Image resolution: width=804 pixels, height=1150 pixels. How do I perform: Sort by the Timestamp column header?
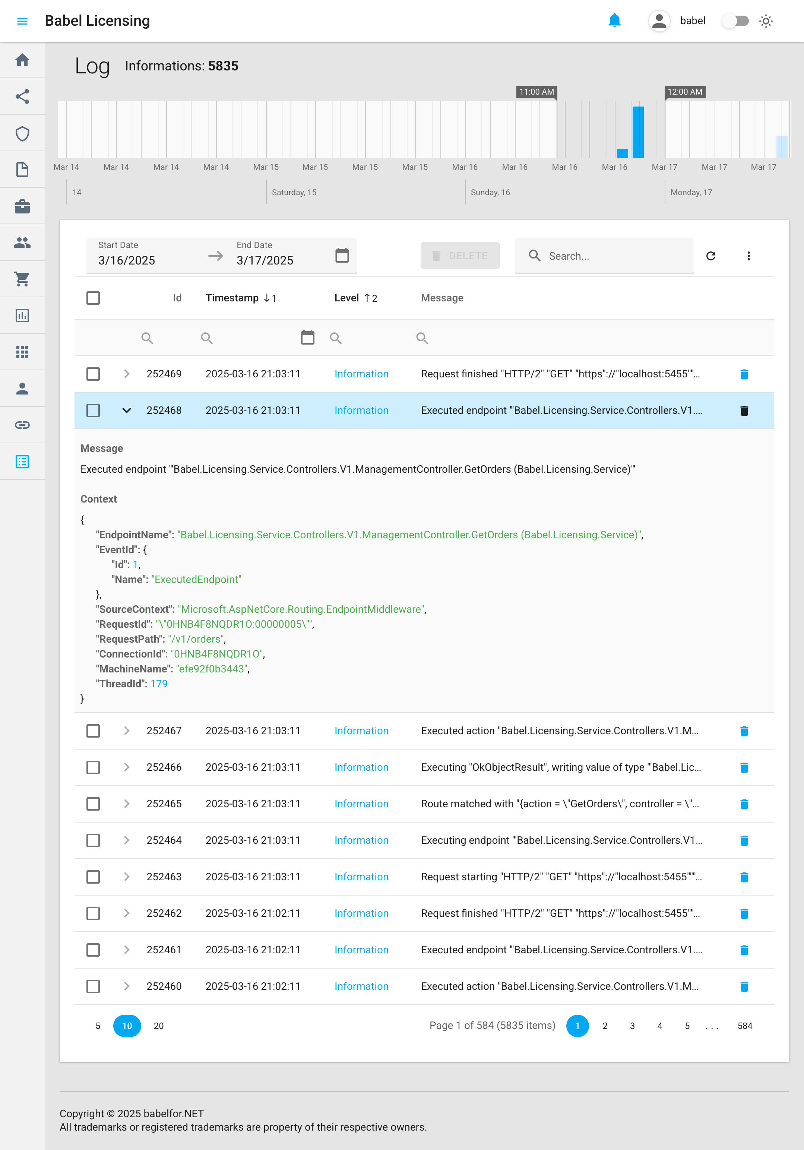(x=232, y=298)
